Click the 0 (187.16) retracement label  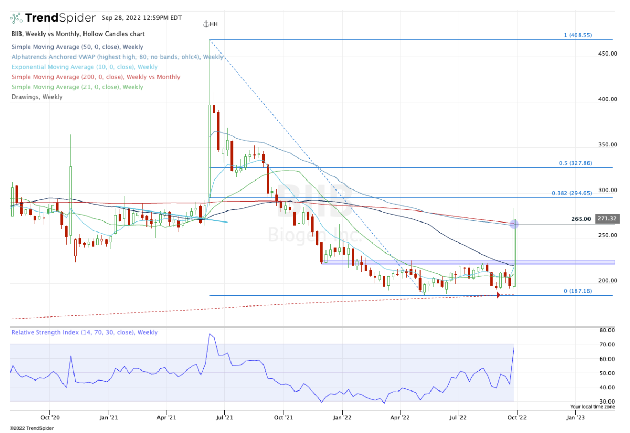click(577, 290)
